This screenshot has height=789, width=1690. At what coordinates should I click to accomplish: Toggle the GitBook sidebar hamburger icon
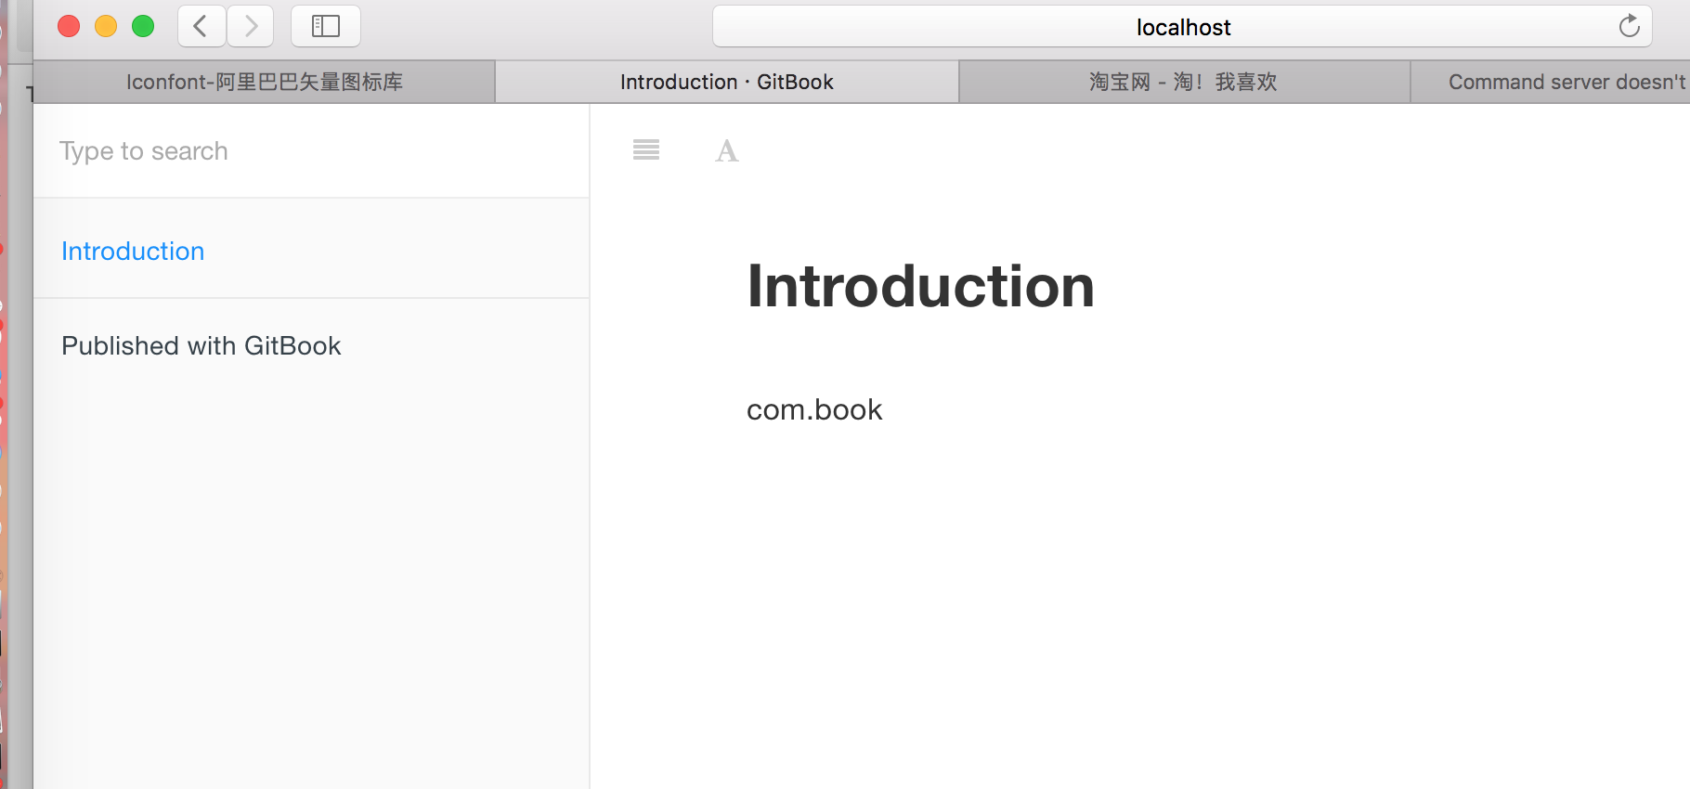(646, 149)
